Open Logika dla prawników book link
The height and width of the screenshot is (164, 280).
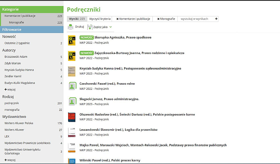[118, 130]
